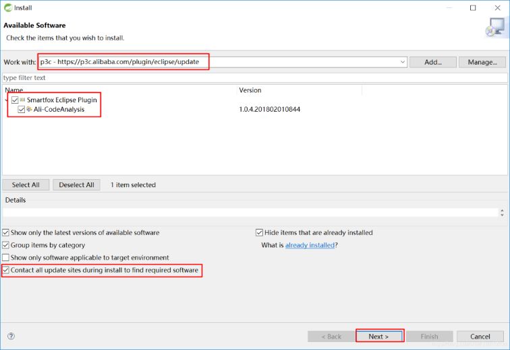Click the Add... button
The height and width of the screenshot is (350, 510).
[433, 62]
